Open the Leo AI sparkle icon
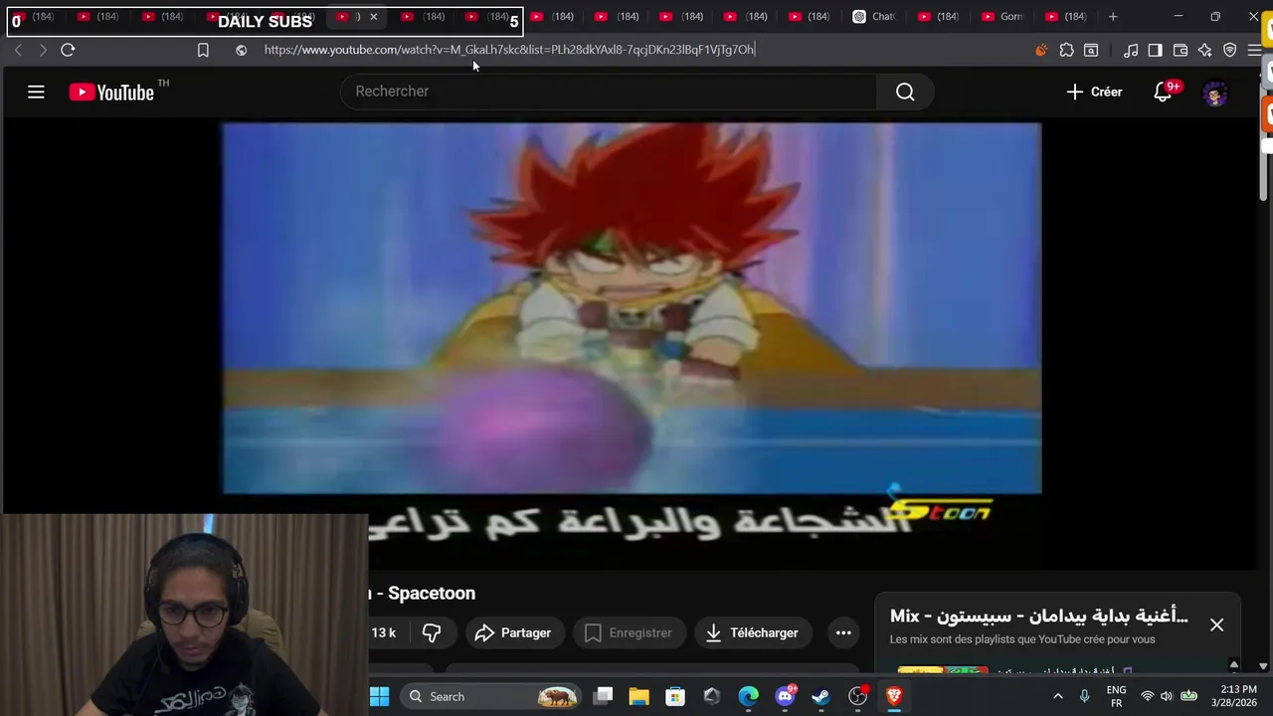The width and height of the screenshot is (1273, 716). (x=1204, y=50)
